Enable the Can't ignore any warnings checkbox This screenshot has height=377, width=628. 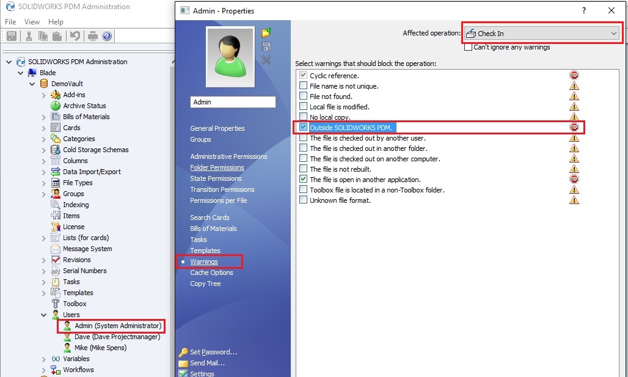(x=469, y=47)
